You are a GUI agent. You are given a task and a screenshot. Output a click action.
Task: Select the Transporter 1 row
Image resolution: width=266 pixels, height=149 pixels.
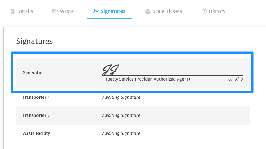click(133, 97)
